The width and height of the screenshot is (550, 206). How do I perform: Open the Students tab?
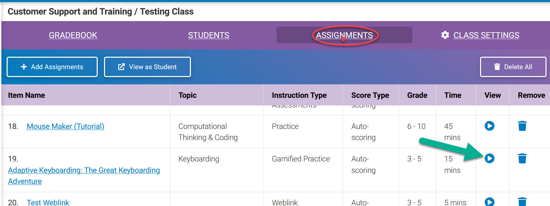pos(208,35)
